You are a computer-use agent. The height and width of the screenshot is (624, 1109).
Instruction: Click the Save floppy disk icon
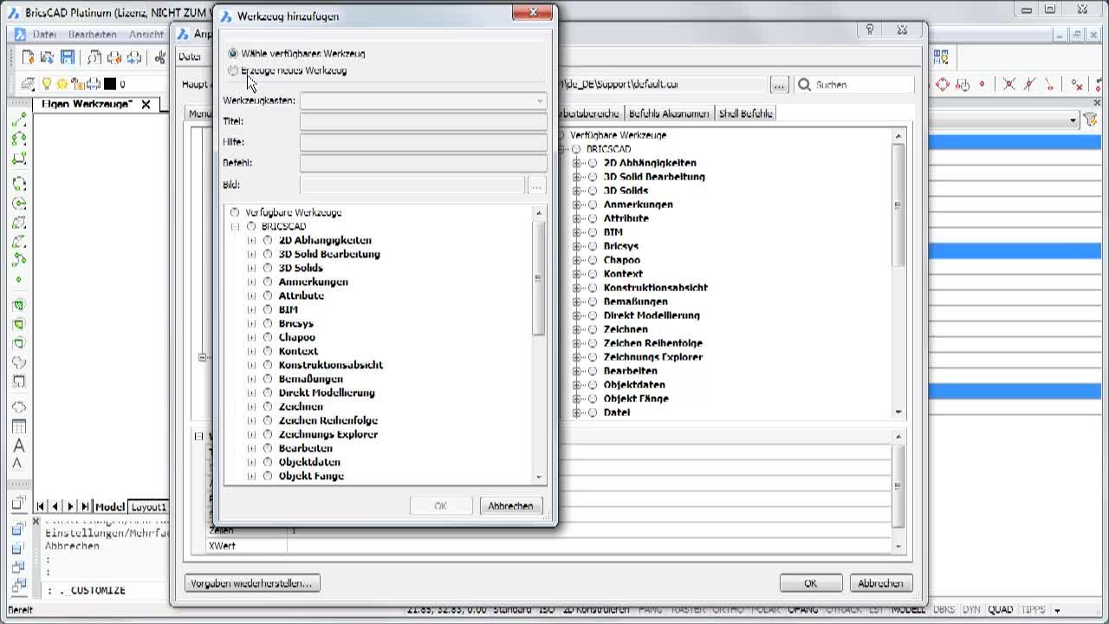point(68,58)
